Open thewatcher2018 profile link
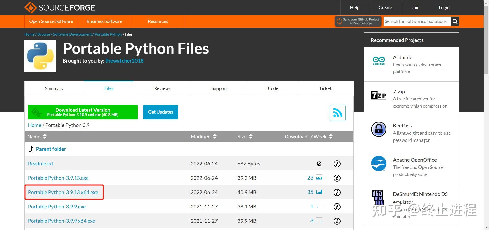Viewport: 489px width, 230px height. [124, 61]
